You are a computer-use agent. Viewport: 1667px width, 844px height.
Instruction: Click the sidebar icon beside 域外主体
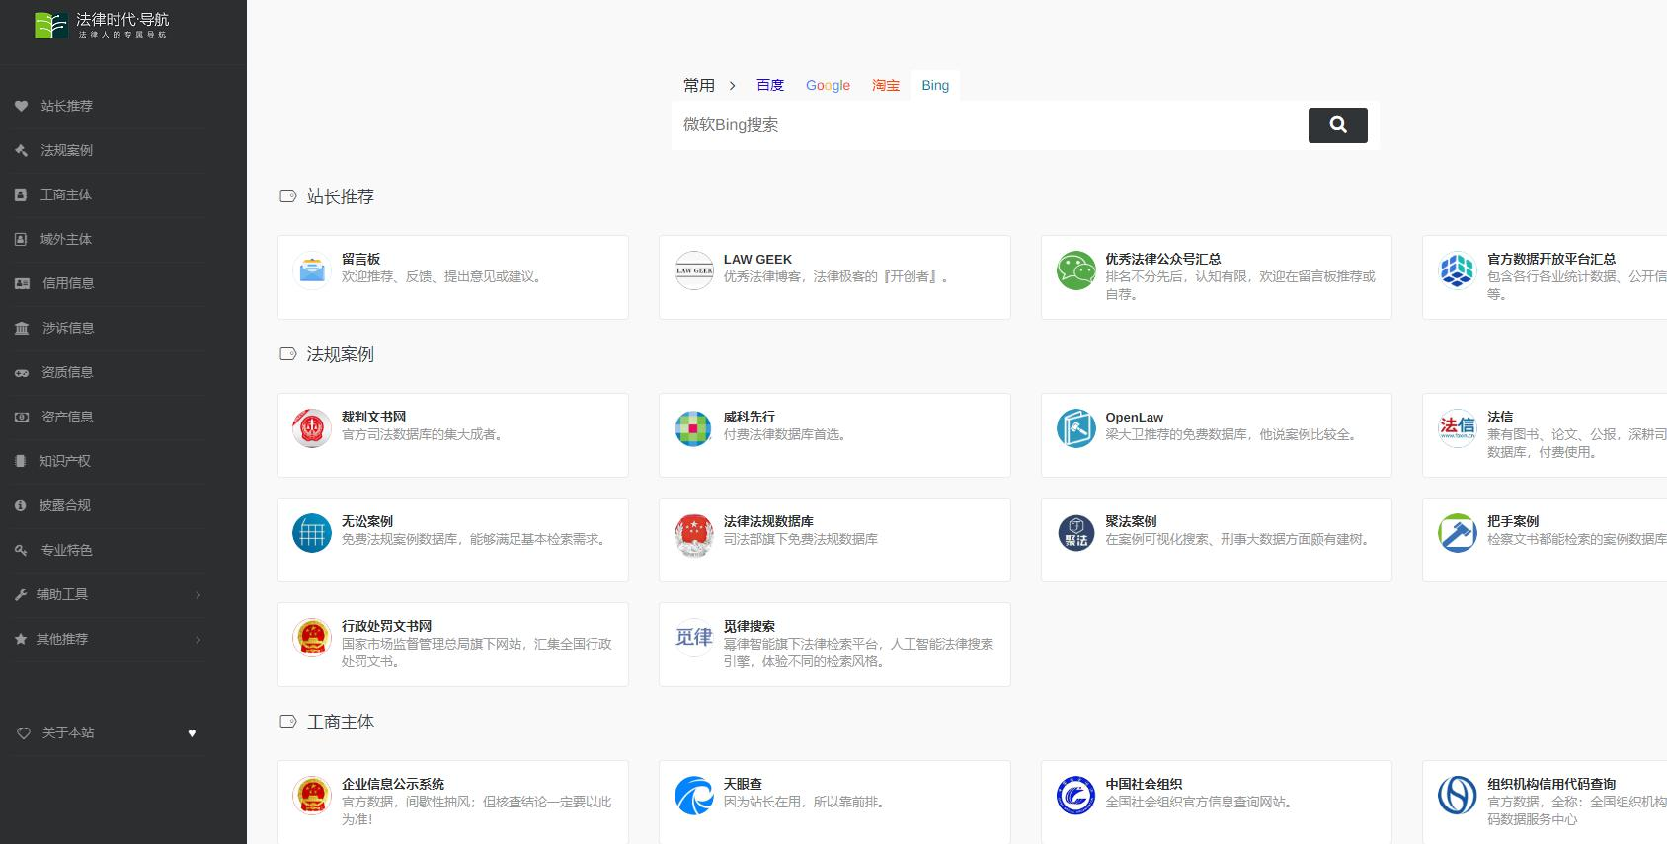tap(21, 239)
